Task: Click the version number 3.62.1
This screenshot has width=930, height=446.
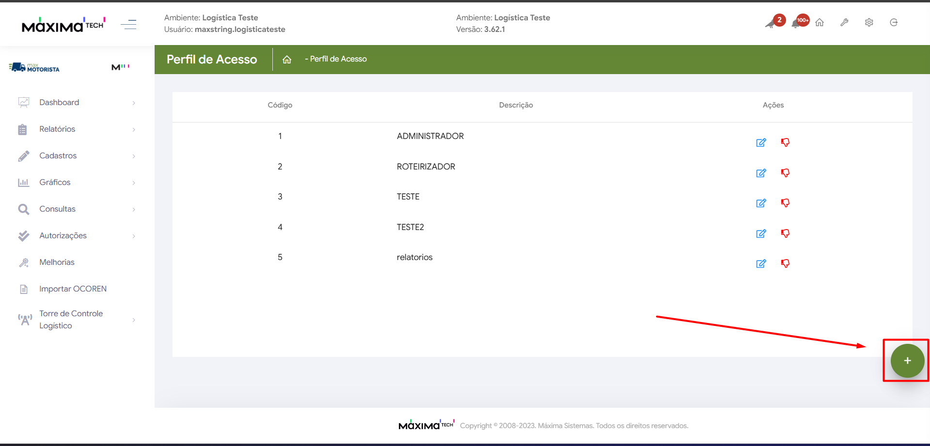Action: tap(494, 30)
